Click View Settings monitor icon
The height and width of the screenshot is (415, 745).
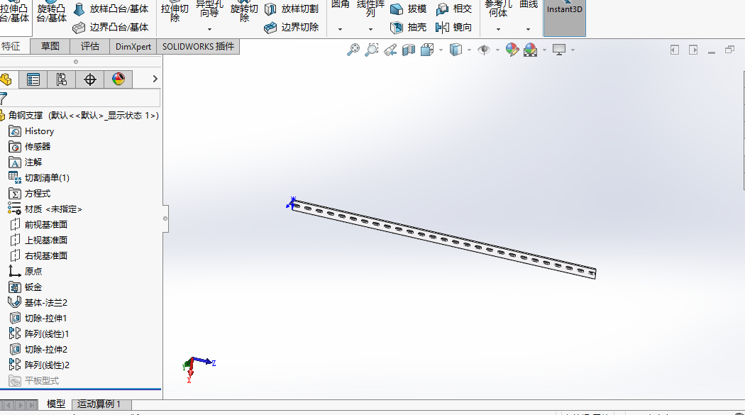[x=559, y=50]
